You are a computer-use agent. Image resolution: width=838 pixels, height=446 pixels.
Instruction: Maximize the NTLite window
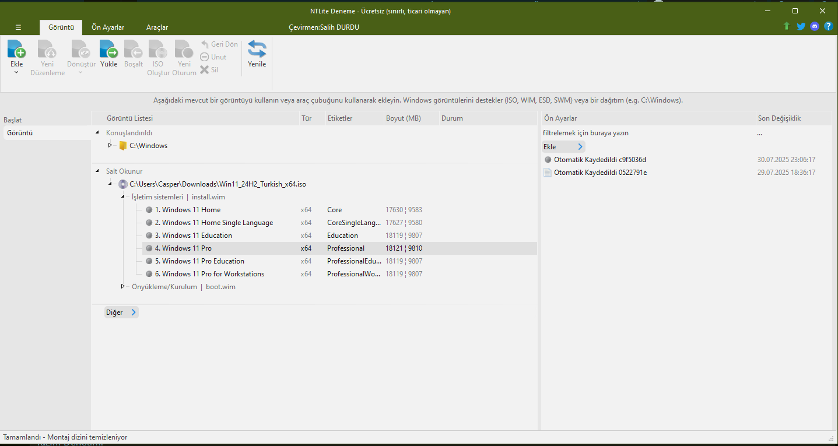point(795,10)
